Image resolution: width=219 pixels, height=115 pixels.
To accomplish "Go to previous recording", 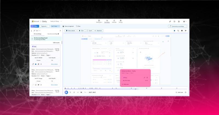I will pos(78,92).
